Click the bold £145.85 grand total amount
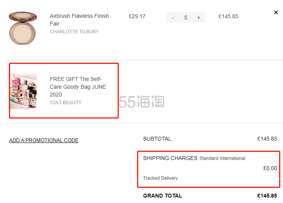 [x=267, y=196]
